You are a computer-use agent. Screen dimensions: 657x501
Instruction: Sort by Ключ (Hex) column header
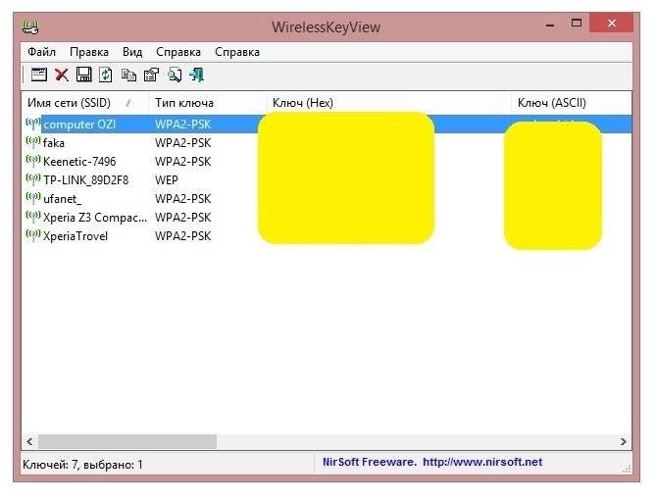388,103
